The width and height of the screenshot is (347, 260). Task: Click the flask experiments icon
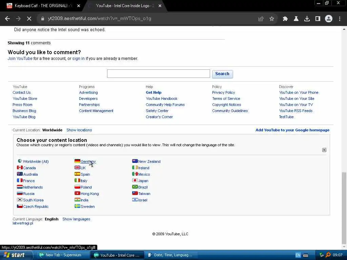point(296,19)
